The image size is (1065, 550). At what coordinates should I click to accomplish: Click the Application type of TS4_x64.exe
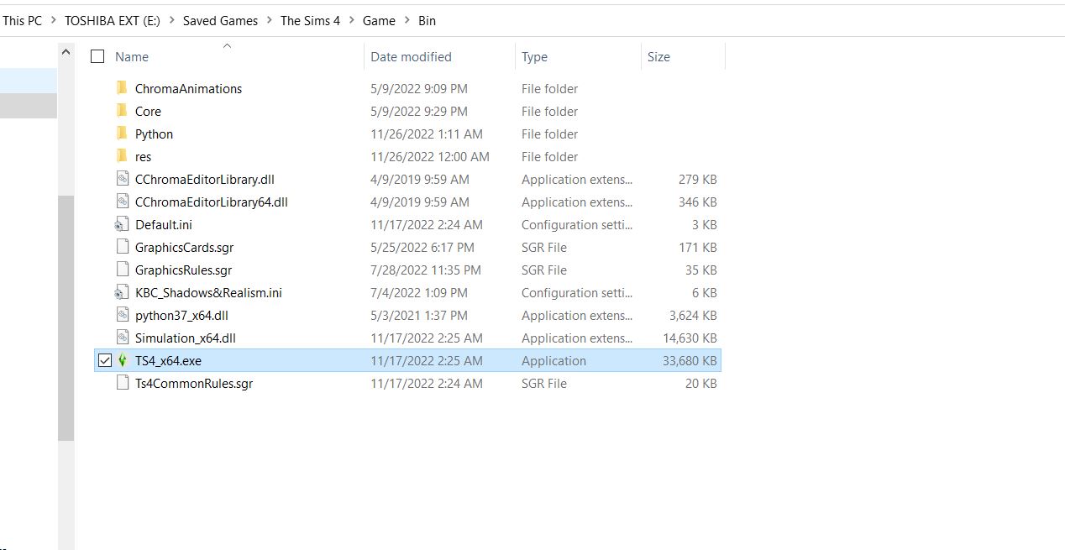[553, 360]
